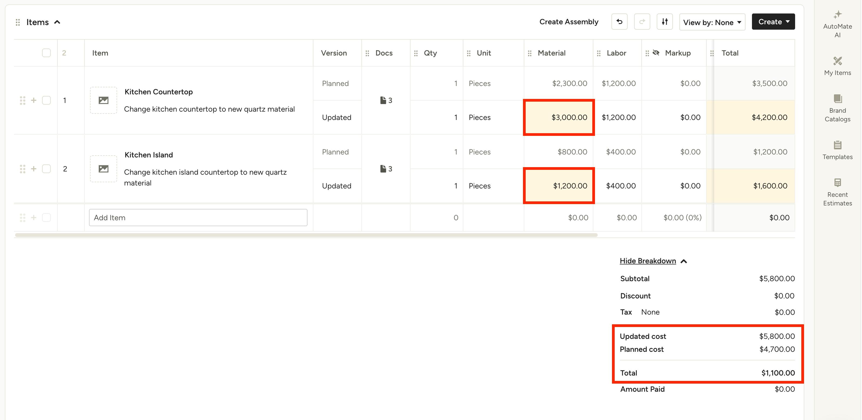This screenshot has width=862, height=420.
Task: Click the undo arrow button
Action: coord(620,22)
